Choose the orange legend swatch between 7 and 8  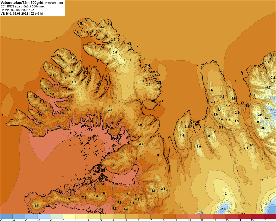tap(157, 216)
